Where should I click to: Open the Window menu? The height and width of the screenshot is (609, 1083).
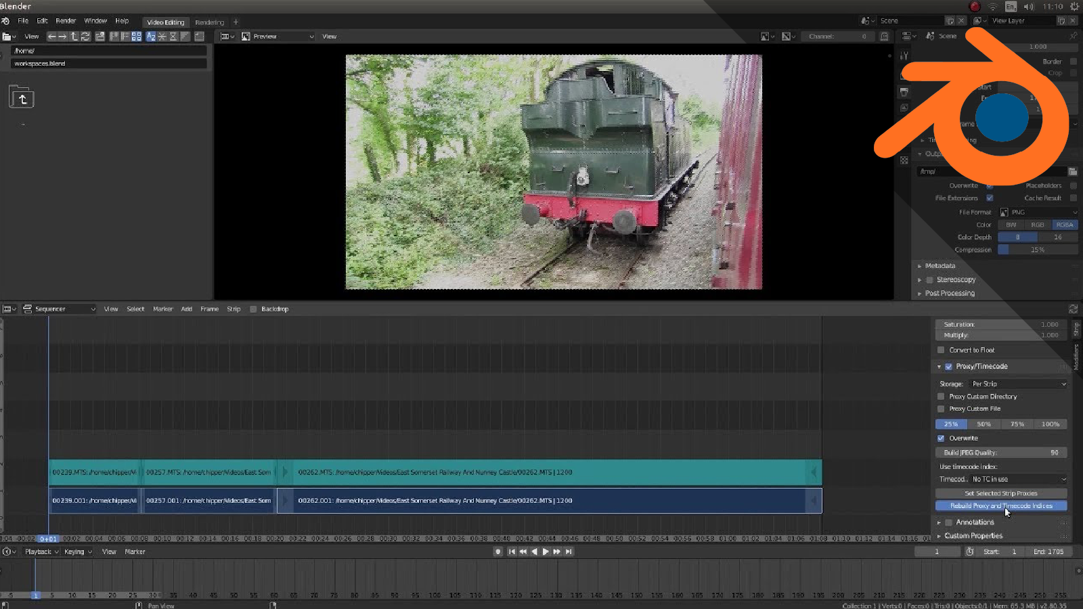pyautogui.click(x=95, y=21)
